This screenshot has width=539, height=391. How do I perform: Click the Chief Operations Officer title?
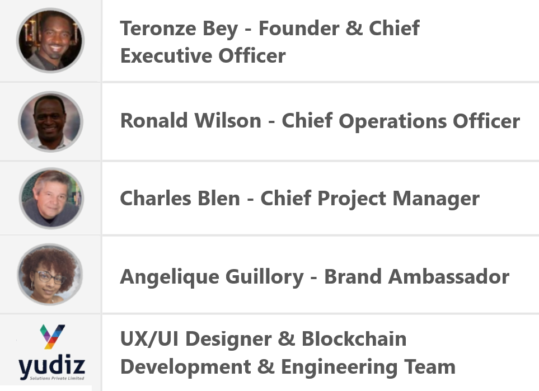tap(401, 121)
